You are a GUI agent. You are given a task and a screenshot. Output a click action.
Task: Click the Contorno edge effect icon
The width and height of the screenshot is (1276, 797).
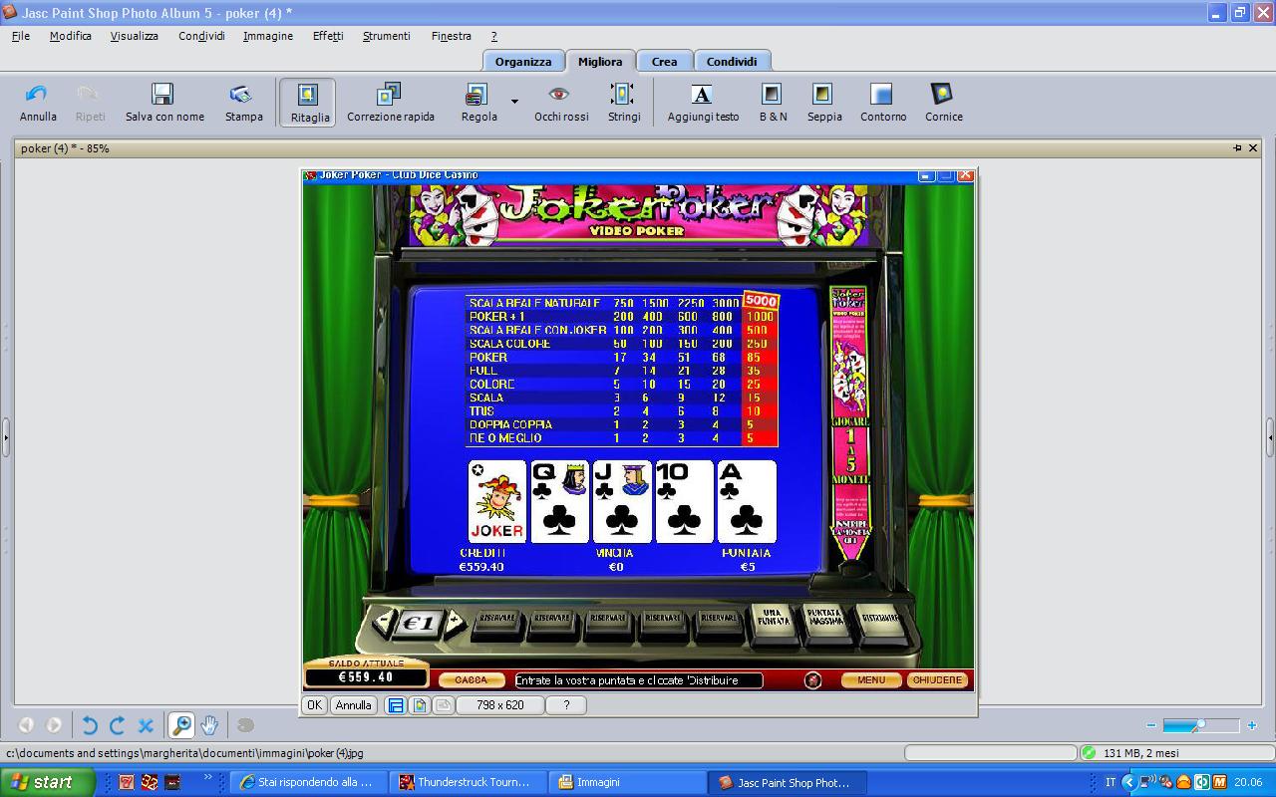(881, 94)
